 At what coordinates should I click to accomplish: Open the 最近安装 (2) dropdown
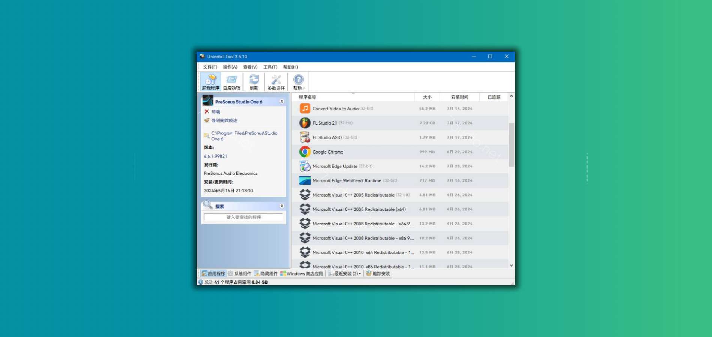[x=344, y=274]
